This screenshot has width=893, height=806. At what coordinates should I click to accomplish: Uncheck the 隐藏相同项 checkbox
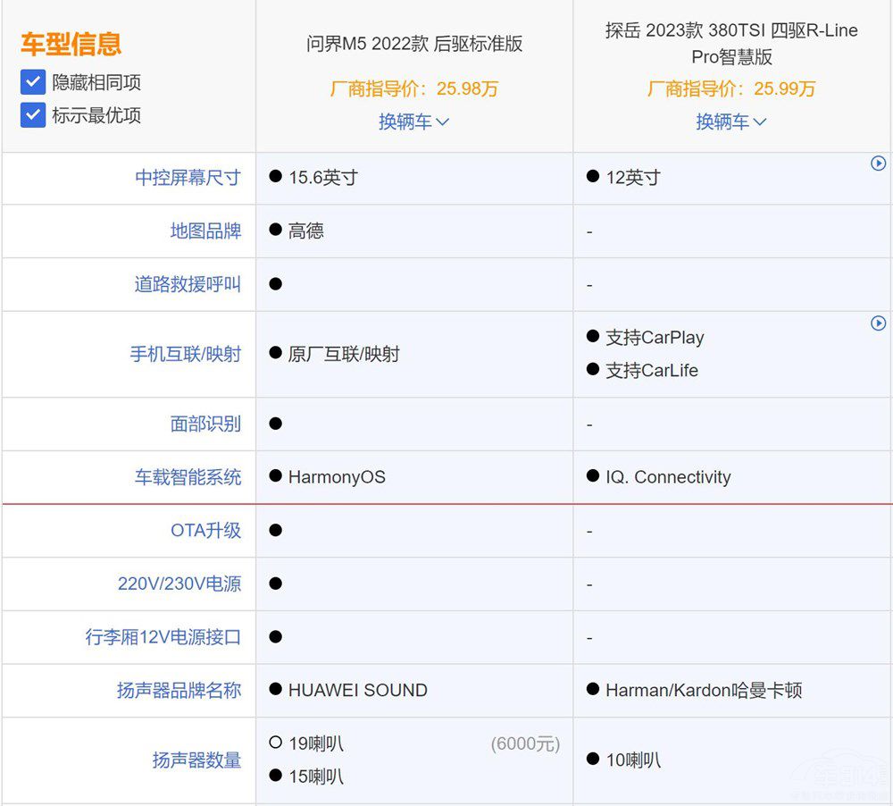pos(33,83)
